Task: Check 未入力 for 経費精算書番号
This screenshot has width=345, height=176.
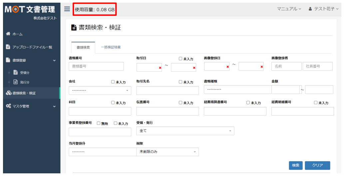Action: click(248, 103)
